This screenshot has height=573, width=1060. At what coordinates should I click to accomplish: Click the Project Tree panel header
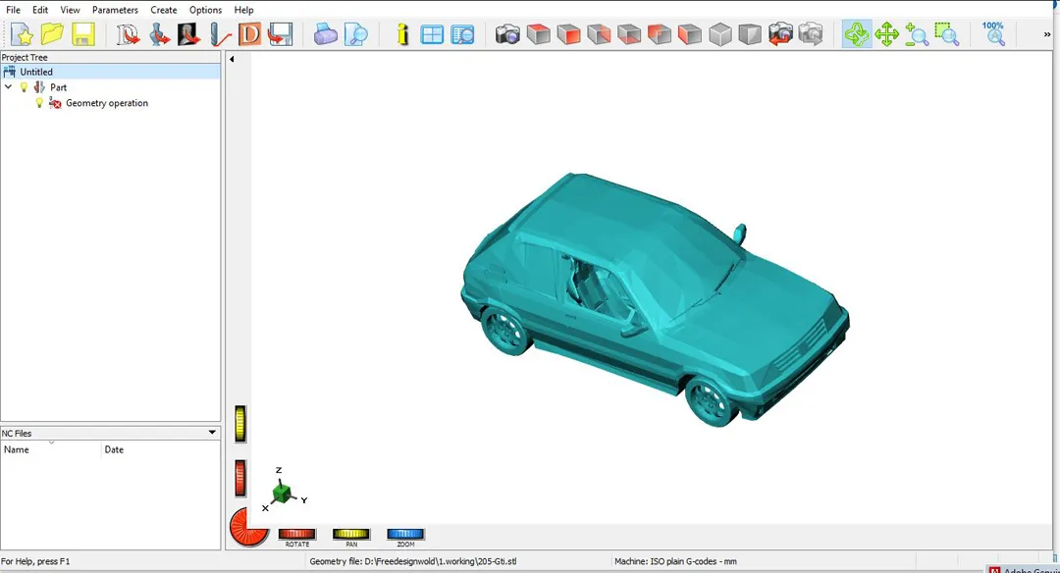point(110,58)
